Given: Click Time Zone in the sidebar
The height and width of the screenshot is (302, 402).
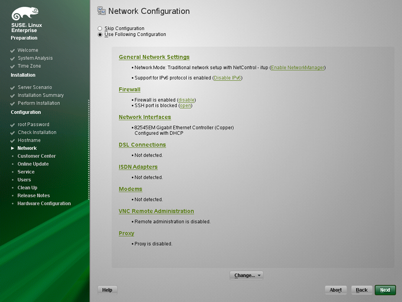Looking at the screenshot, I should coord(29,66).
